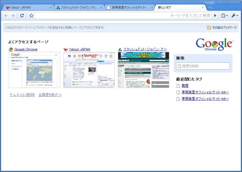
Task: Click the Yahoo favicon beside Yahoo! JAPAN link
Action: click(65, 50)
